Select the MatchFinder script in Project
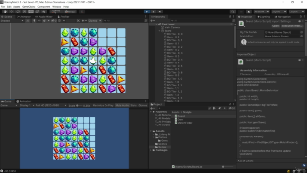Viewport: 307px width, 173px height. (183, 123)
